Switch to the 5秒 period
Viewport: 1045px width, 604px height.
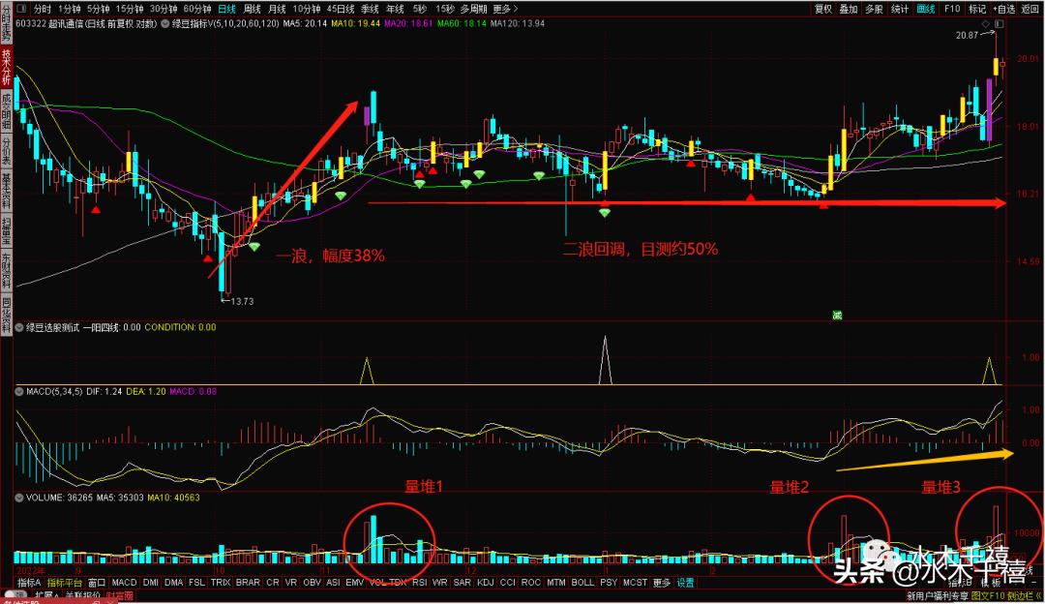419,9
